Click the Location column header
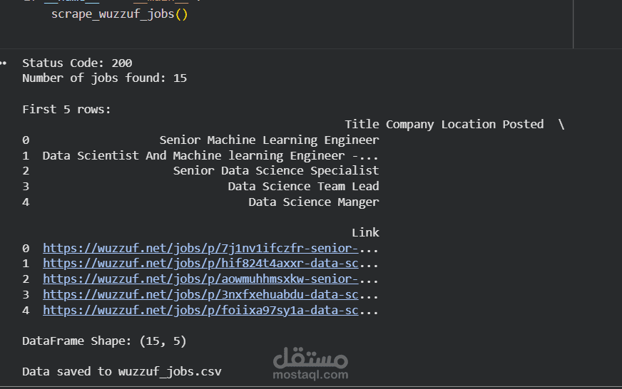622x389 pixels. (469, 125)
